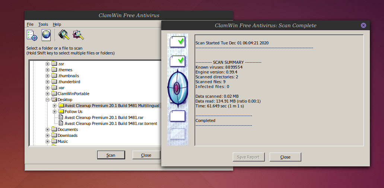384x188 pixels.
Task: Click the ClamWinPortable folder label
Action: 73,94
